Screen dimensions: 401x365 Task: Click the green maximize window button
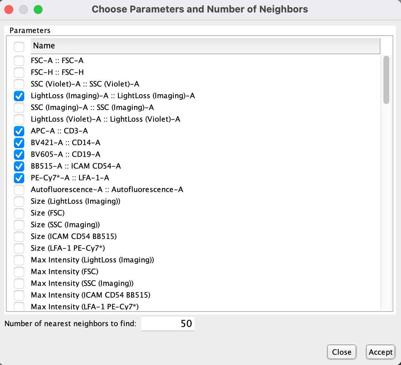pyautogui.click(x=38, y=9)
